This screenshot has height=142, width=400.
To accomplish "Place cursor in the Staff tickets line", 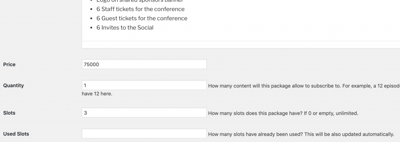I will coord(140,9).
